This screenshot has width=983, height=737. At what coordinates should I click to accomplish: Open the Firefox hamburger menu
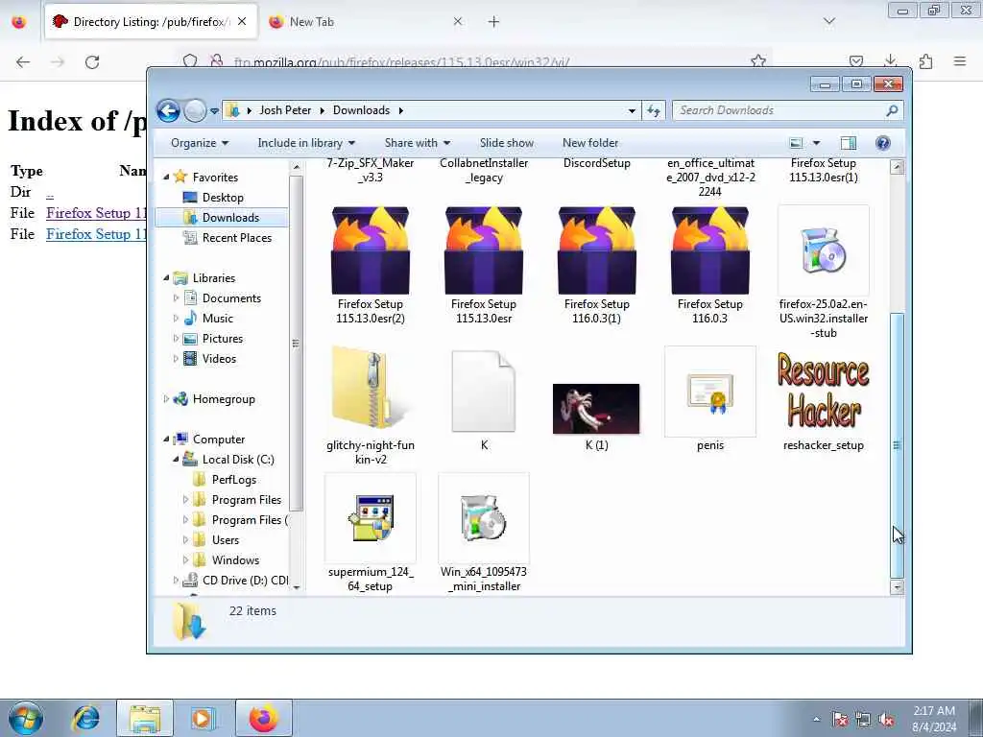[x=960, y=60]
